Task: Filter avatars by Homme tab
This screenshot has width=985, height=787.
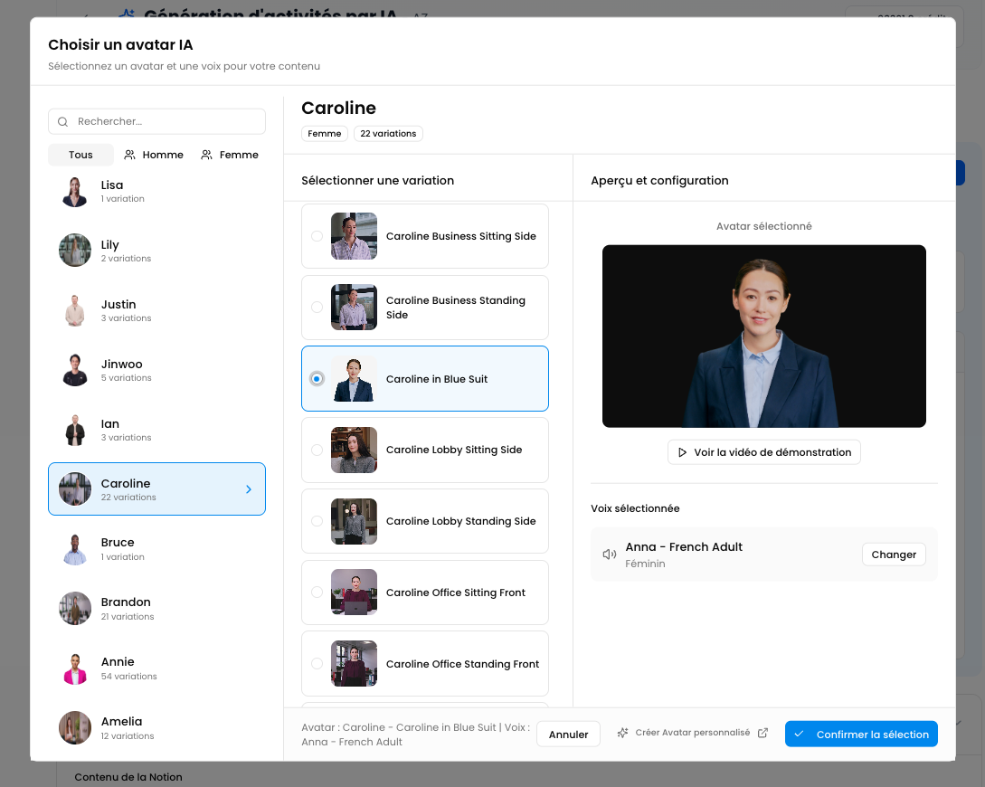Action: pyautogui.click(x=154, y=155)
